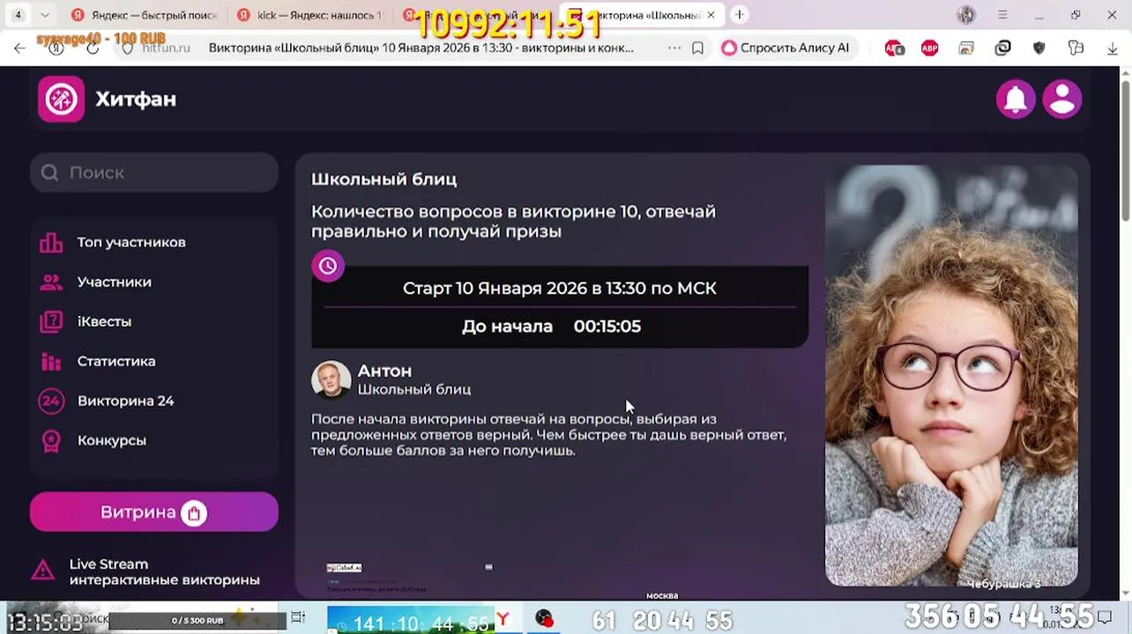Open the user profile avatar icon
Image resolution: width=1132 pixels, height=634 pixels.
pos(1062,99)
